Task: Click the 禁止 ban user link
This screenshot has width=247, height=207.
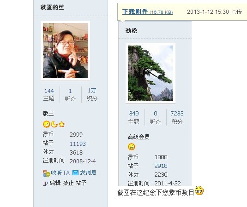Action: click(68, 183)
